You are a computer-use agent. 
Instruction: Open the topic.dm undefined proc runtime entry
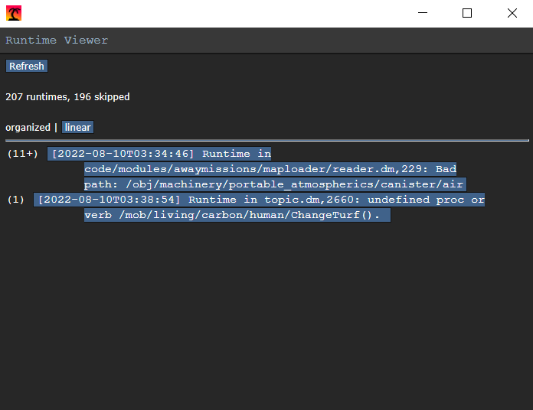260,200
